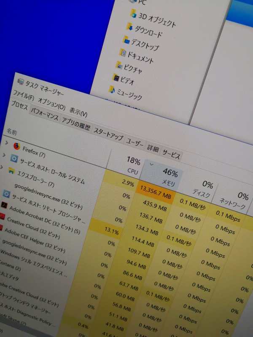
Task: Click ピクチャ folder icon in Explorer
Action: (x=119, y=65)
